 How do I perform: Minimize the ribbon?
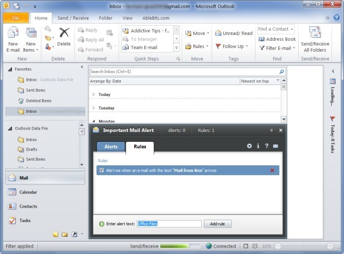point(327,18)
